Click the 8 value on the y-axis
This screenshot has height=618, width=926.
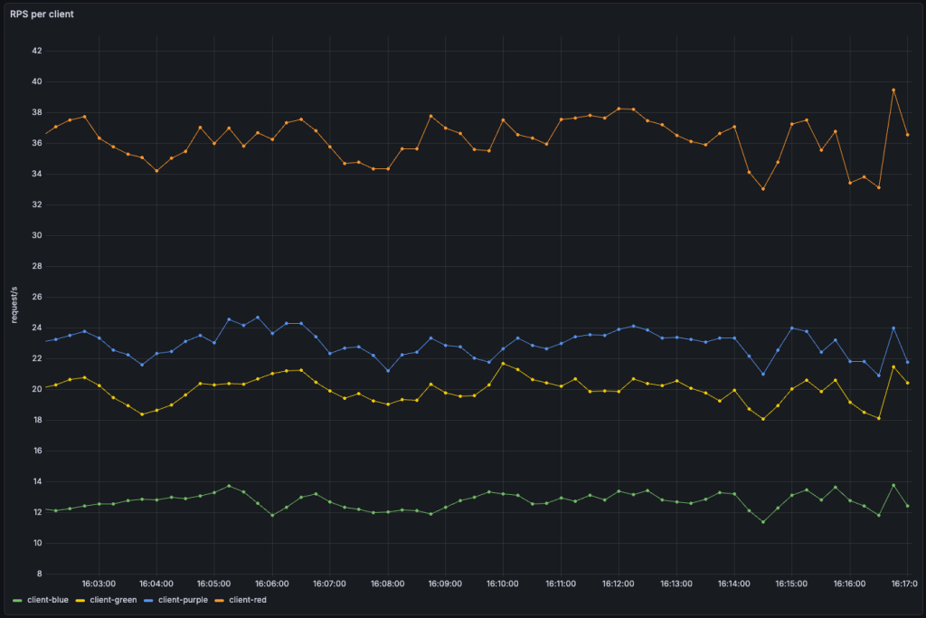(40, 574)
